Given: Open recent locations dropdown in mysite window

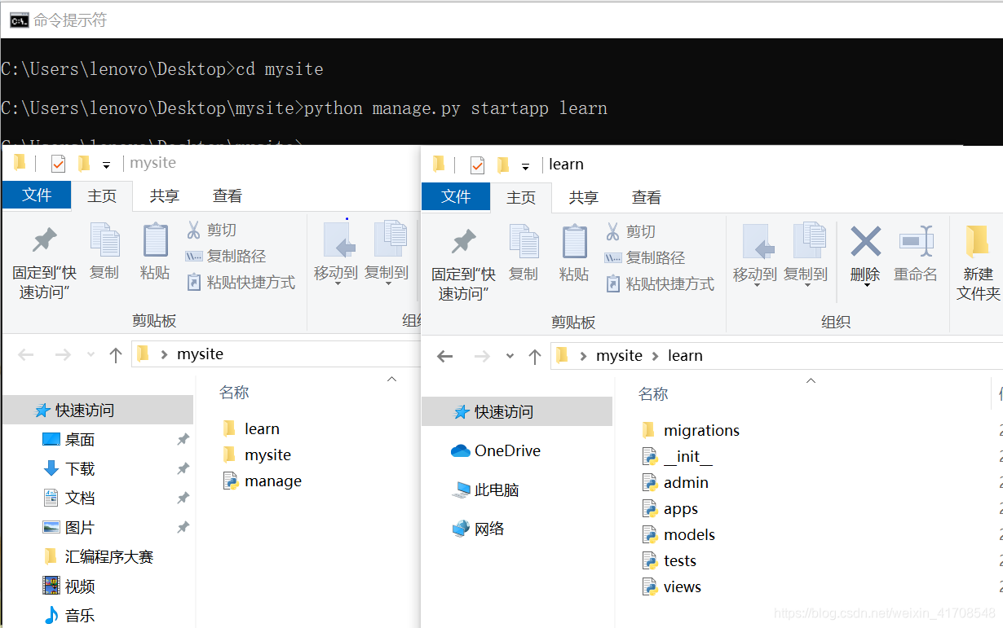Looking at the screenshot, I should [x=91, y=355].
